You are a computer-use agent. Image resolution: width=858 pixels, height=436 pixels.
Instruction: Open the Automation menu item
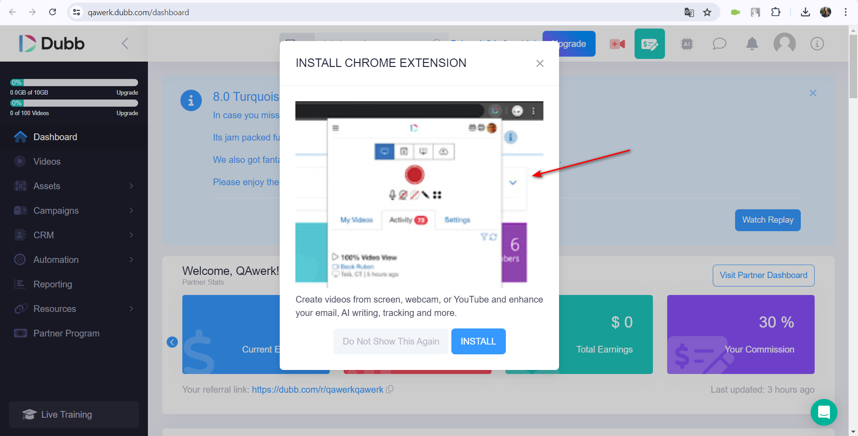tap(74, 260)
